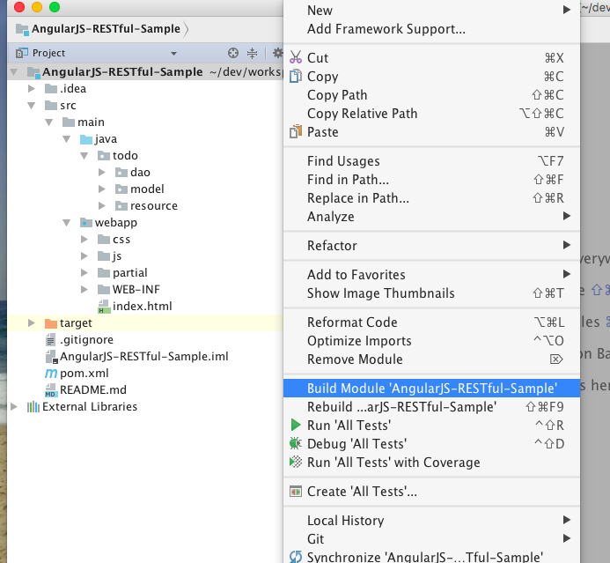Open Add to Favorites submenu

[x=431, y=275]
